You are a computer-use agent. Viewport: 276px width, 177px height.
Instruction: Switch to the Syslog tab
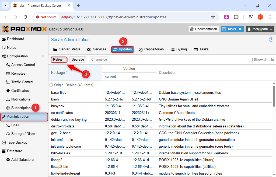tap(179, 49)
